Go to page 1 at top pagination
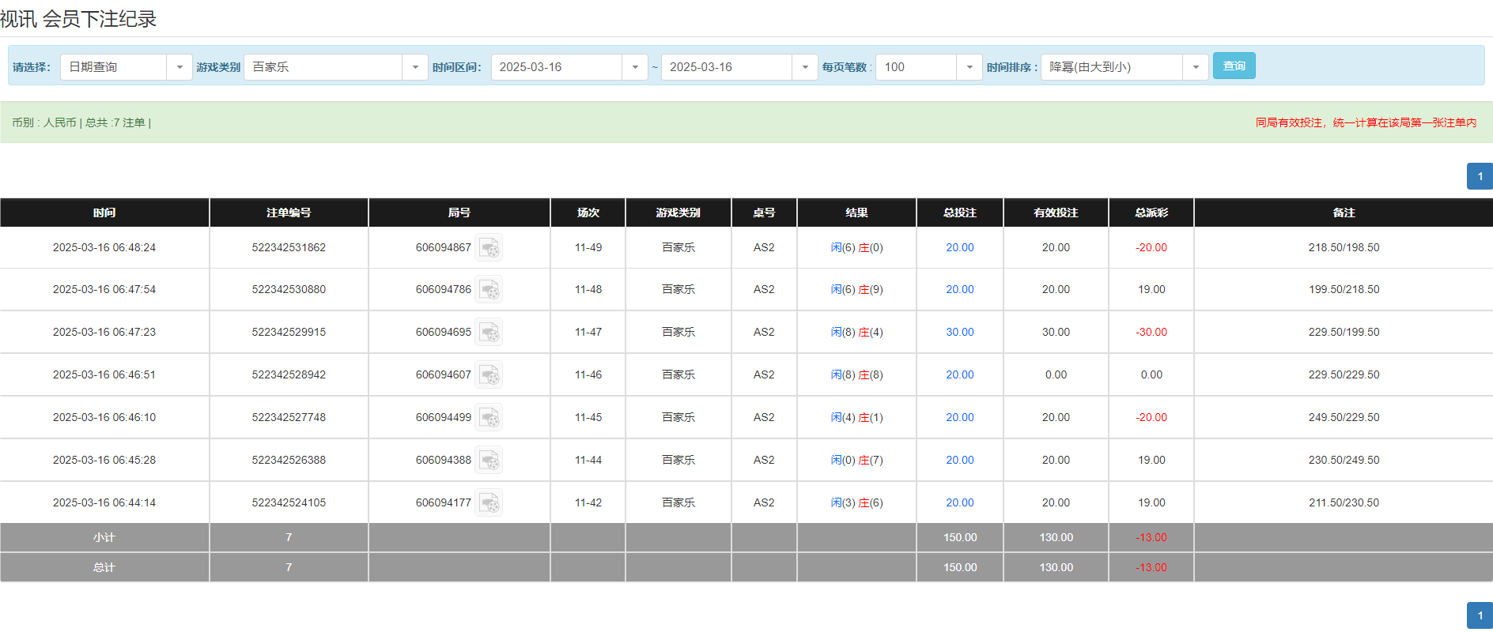This screenshot has width=1493, height=632. click(x=1480, y=176)
